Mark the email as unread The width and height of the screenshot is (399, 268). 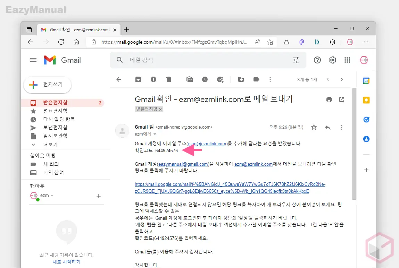coord(190,79)
